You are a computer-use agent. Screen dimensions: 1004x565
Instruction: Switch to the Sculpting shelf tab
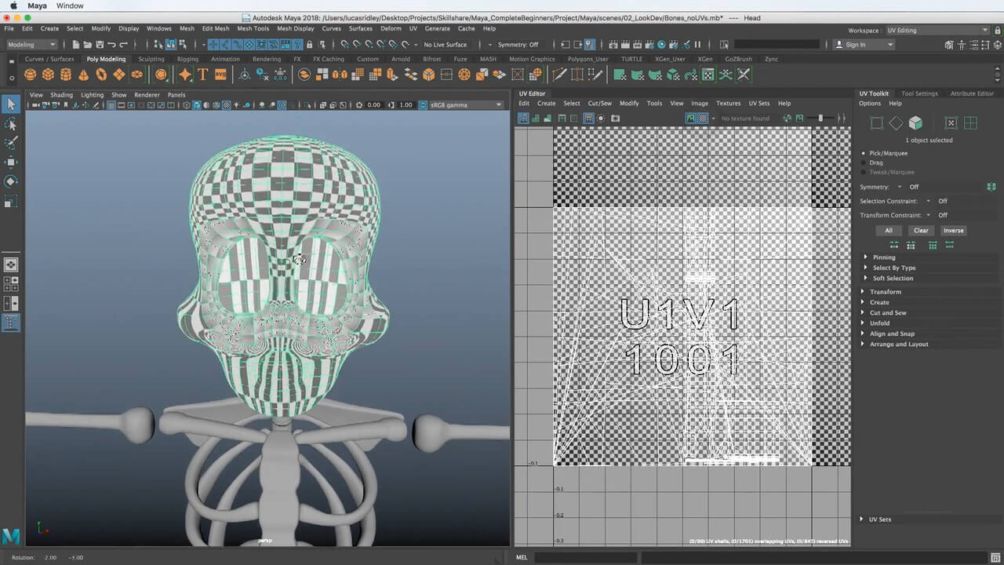[x=151, y=59]
